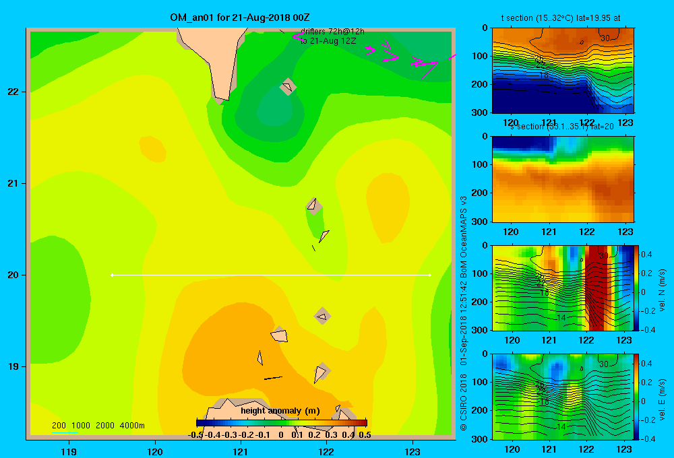Click latitude label 19 on main map
The height and width of the screenshot is (458, 674).
tap(13, 366)
